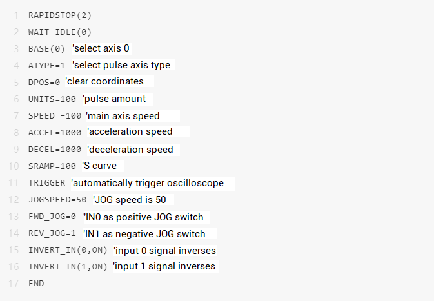
Task: Select the 'select pulse axis type' comment
Action: point(123,65)
